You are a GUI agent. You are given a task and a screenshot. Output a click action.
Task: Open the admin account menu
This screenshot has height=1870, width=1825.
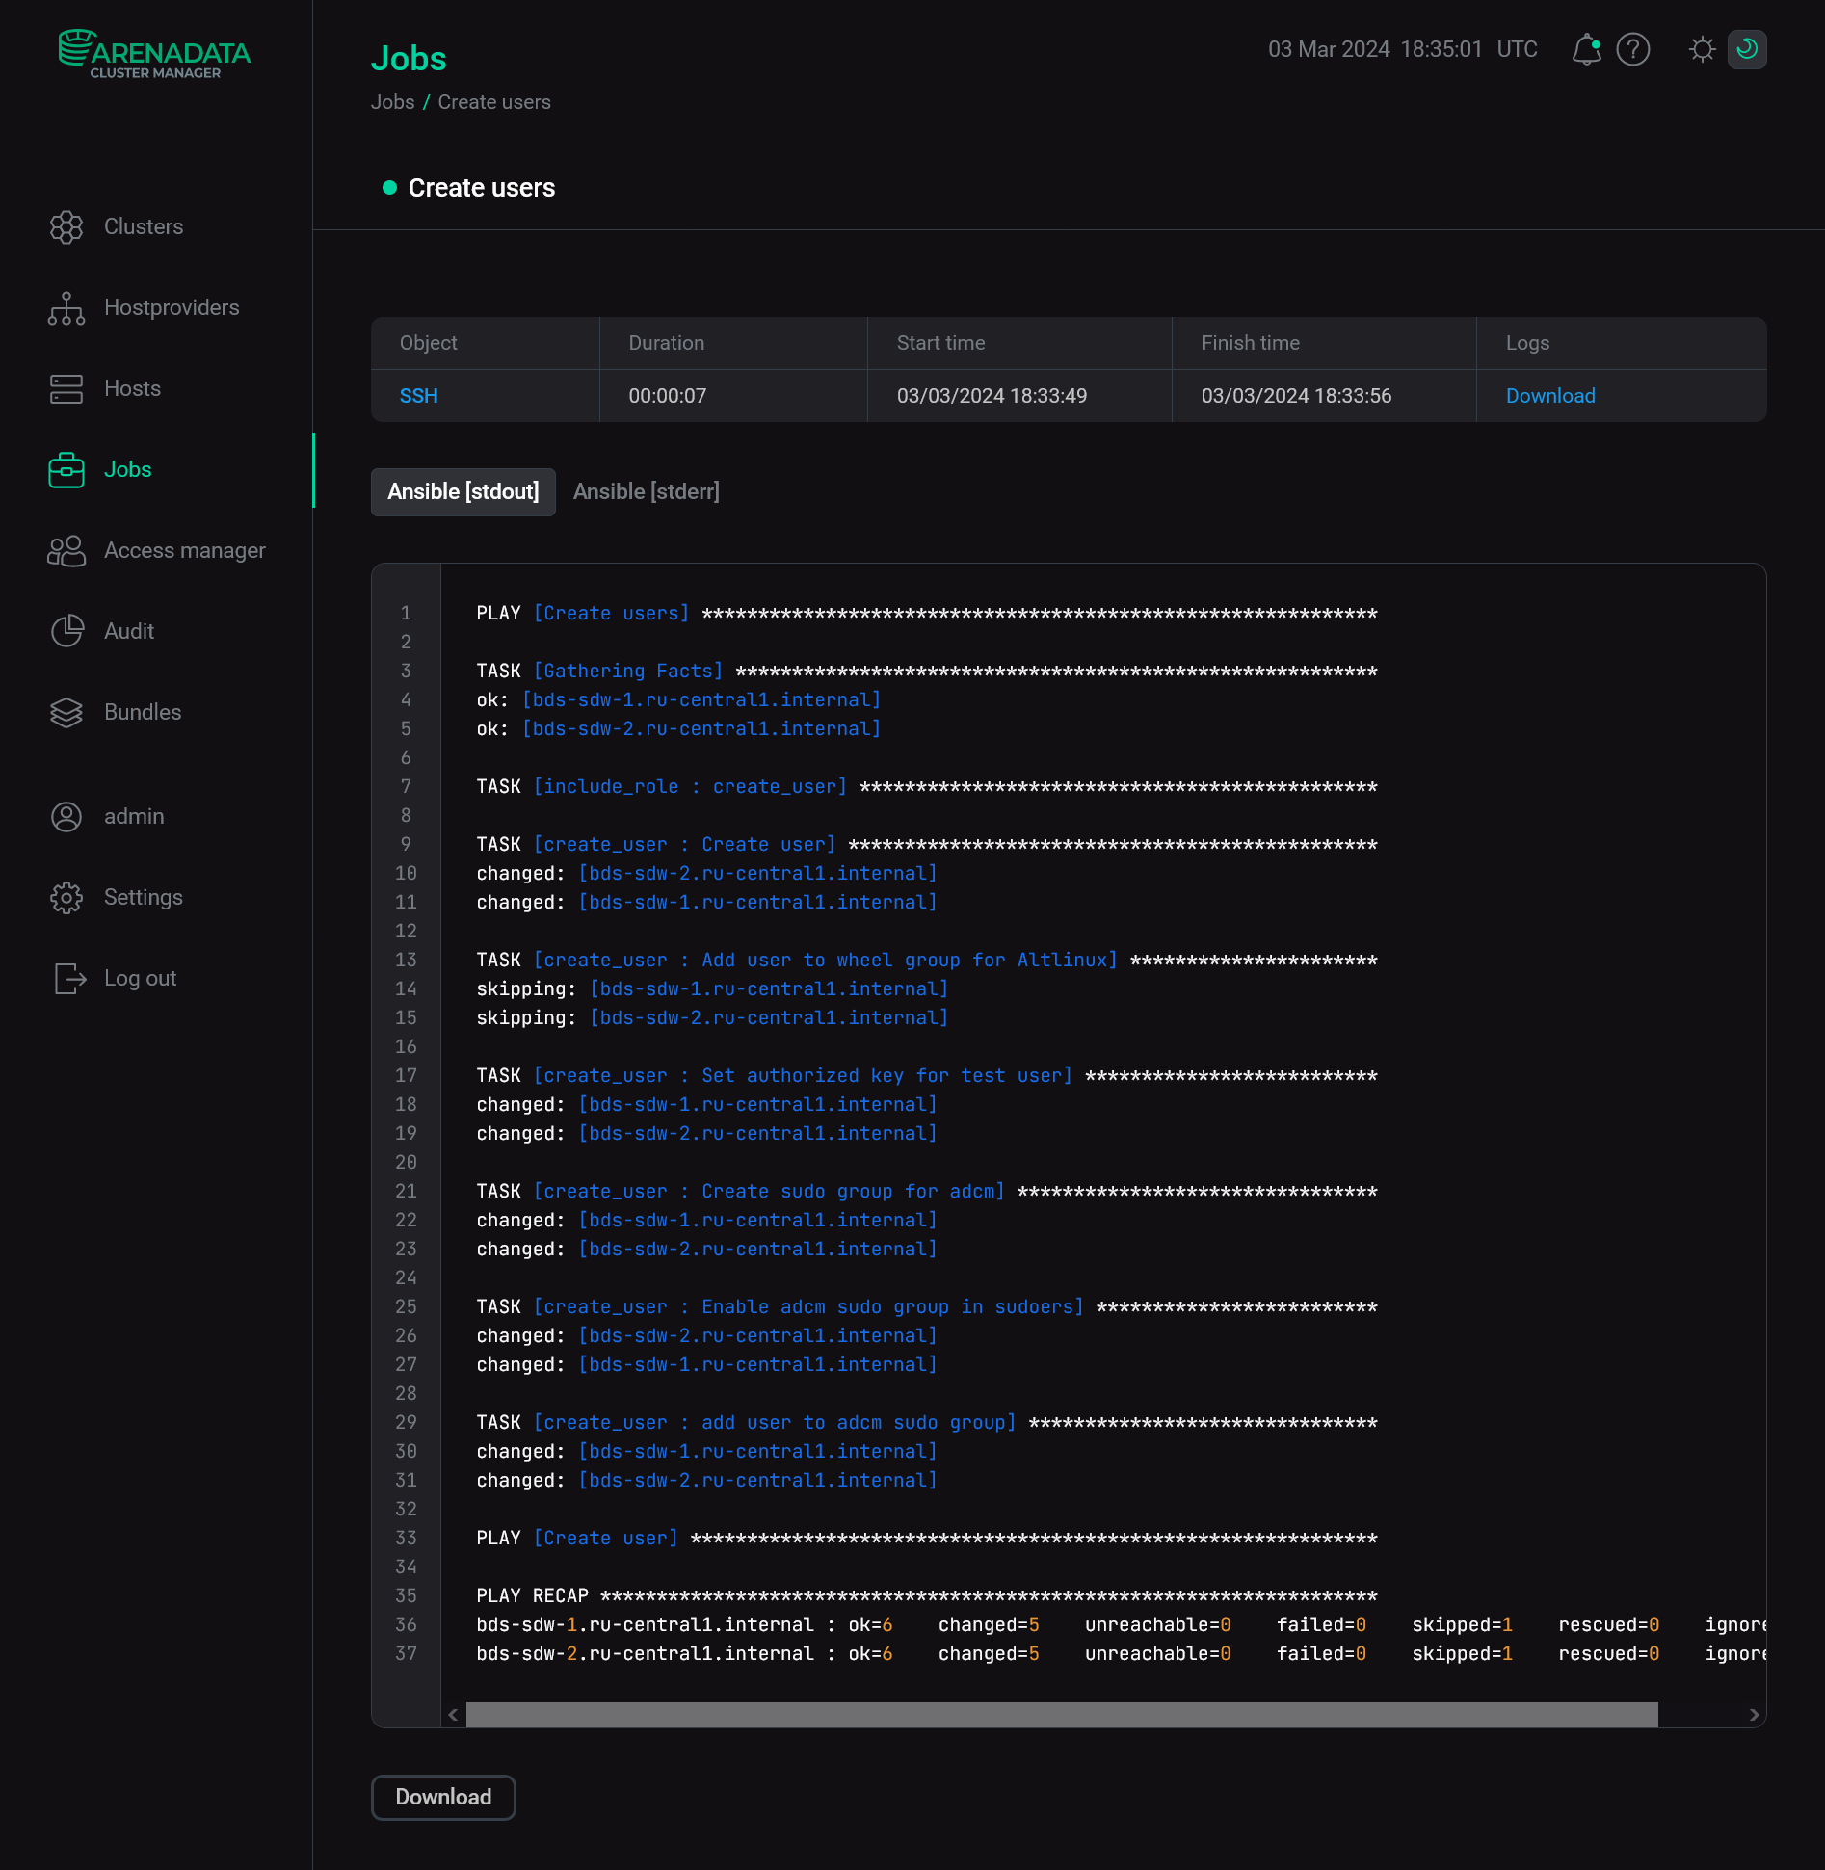133,816
